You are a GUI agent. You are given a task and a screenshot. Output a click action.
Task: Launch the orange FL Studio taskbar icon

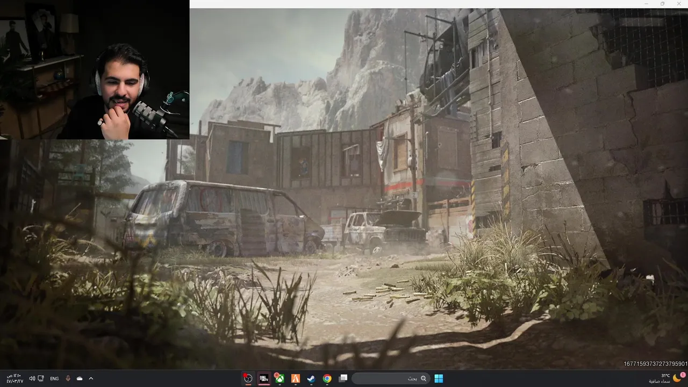(x=295, y=378)
